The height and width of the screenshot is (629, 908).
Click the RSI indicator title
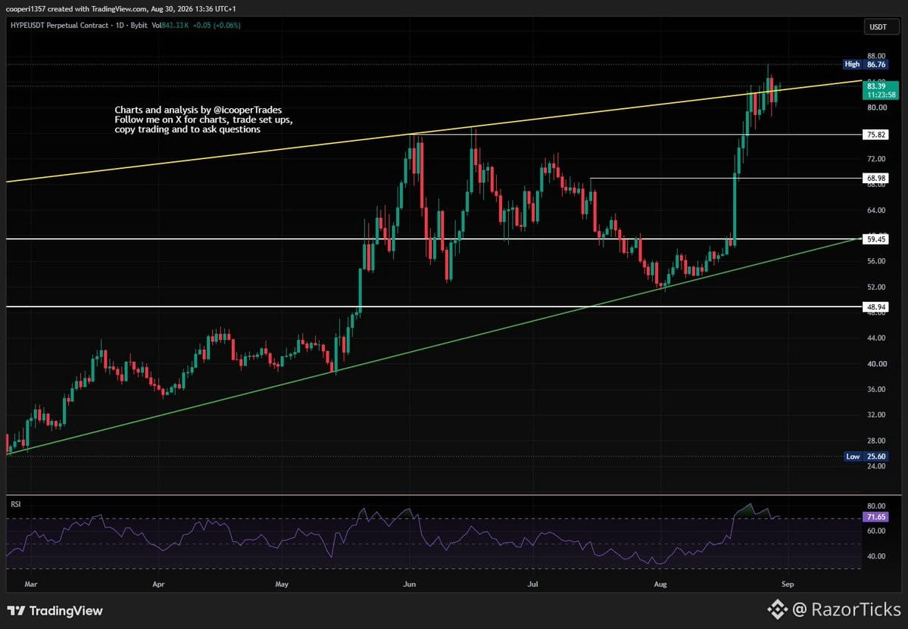click(16, 504)
